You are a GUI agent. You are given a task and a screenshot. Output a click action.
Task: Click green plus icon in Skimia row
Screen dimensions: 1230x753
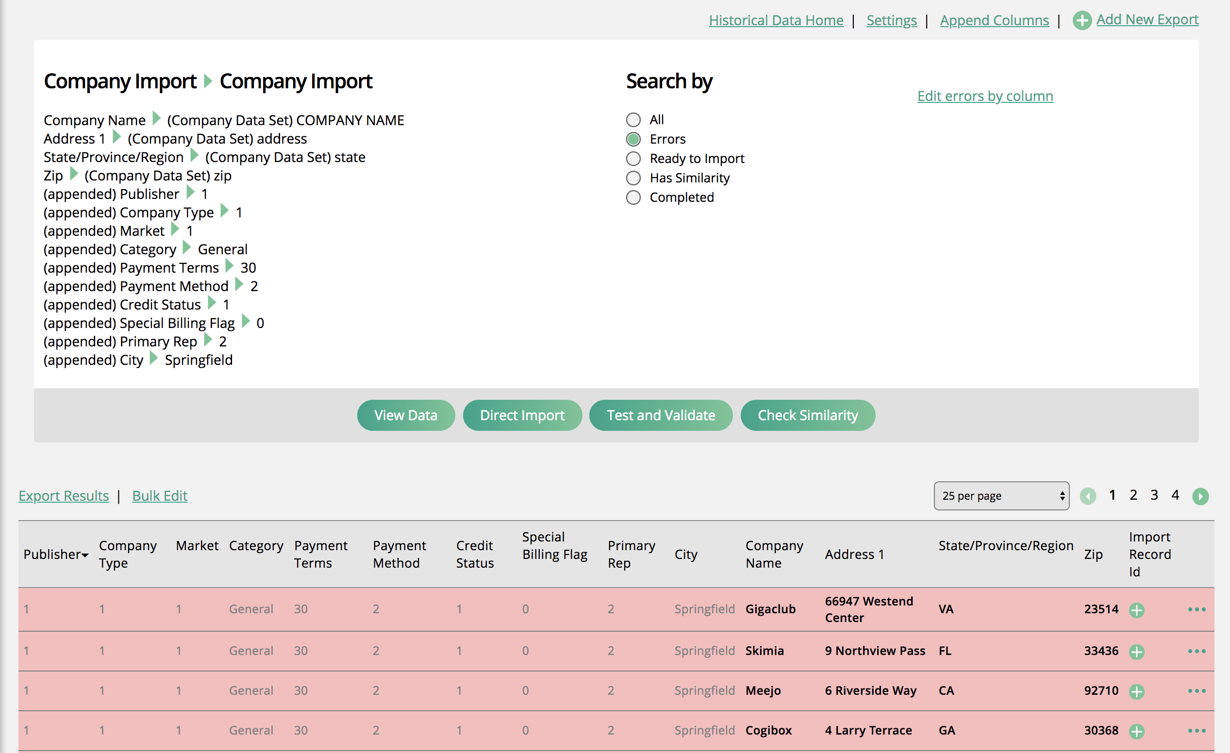pyautogui.click(x=1136, y=652)
